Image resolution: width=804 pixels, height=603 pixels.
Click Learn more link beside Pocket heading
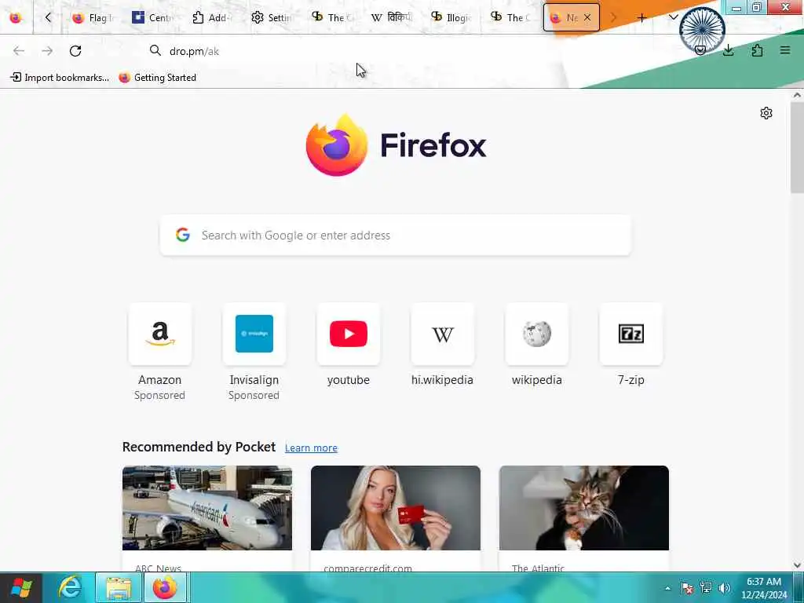311,448
